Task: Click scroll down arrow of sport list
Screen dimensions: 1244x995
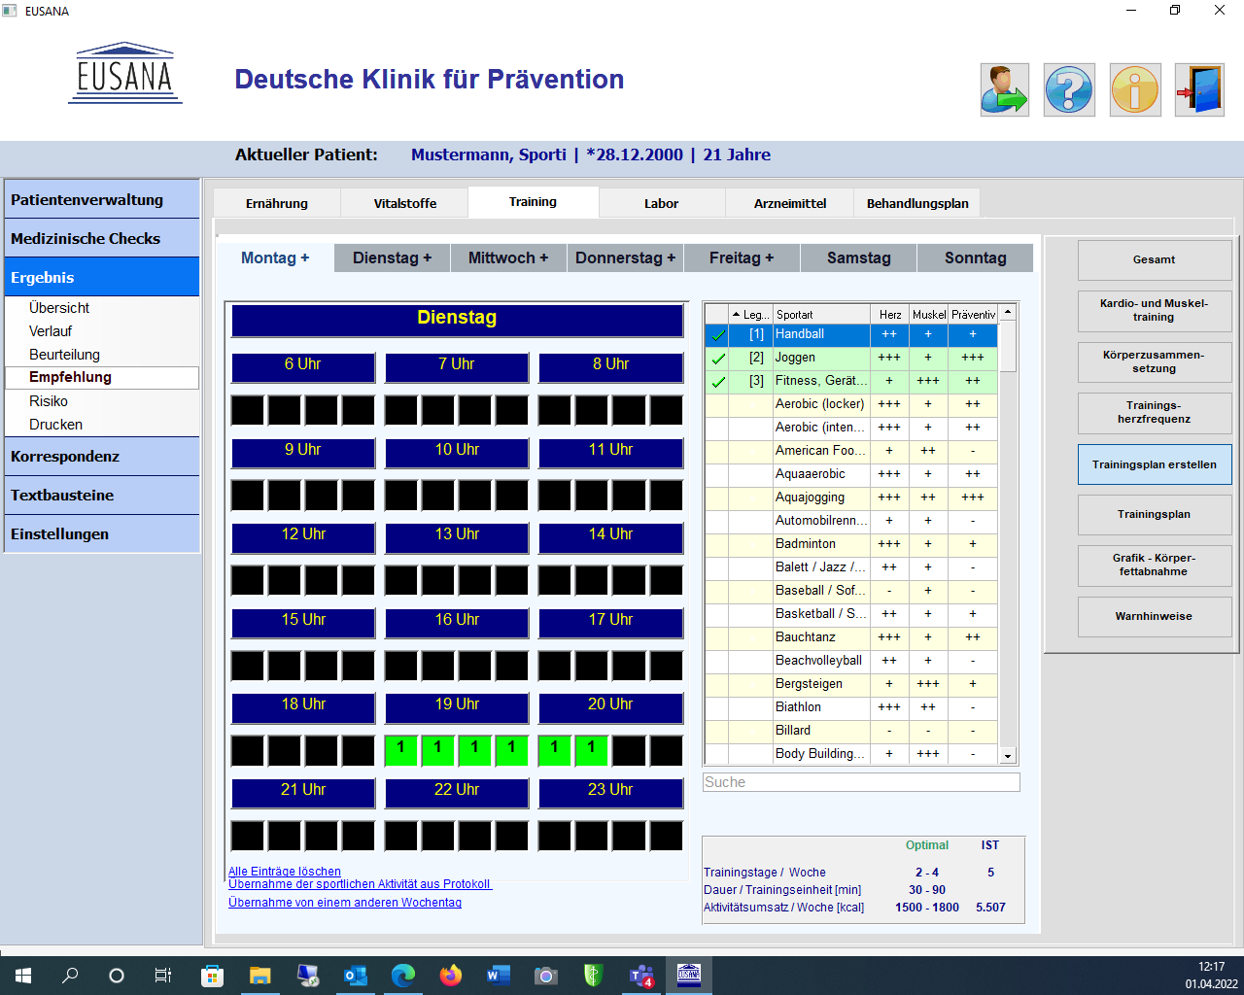Action: point(1008,756)
